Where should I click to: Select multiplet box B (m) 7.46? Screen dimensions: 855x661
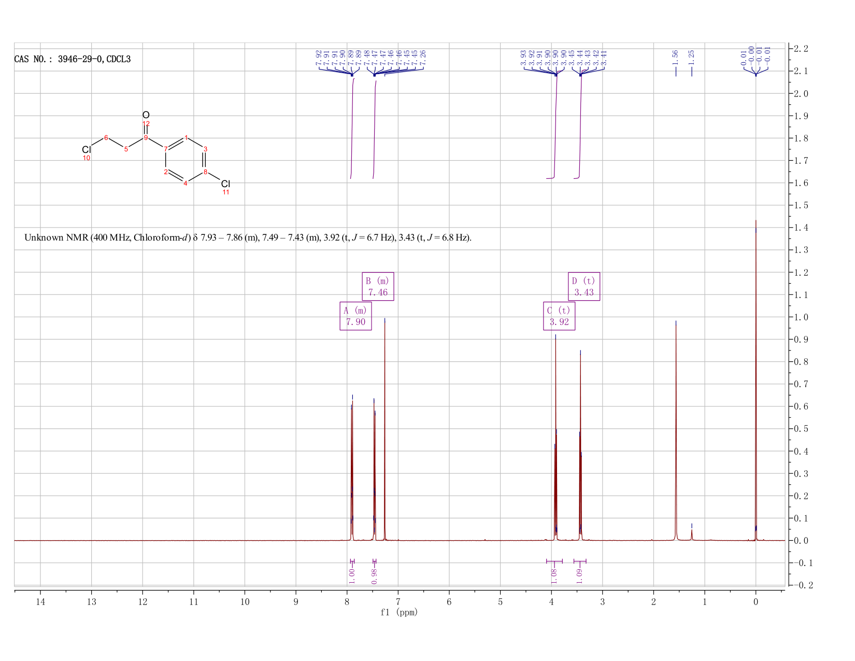[x=378, y=286]
